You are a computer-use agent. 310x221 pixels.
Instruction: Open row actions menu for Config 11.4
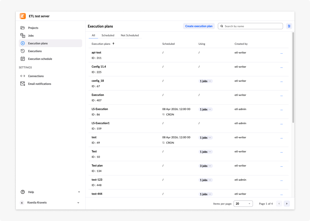pyautogui.click(x=282, y=68)
